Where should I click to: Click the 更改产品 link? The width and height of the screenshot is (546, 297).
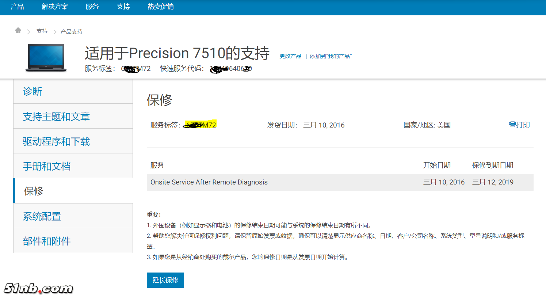(x=290, y=56)
